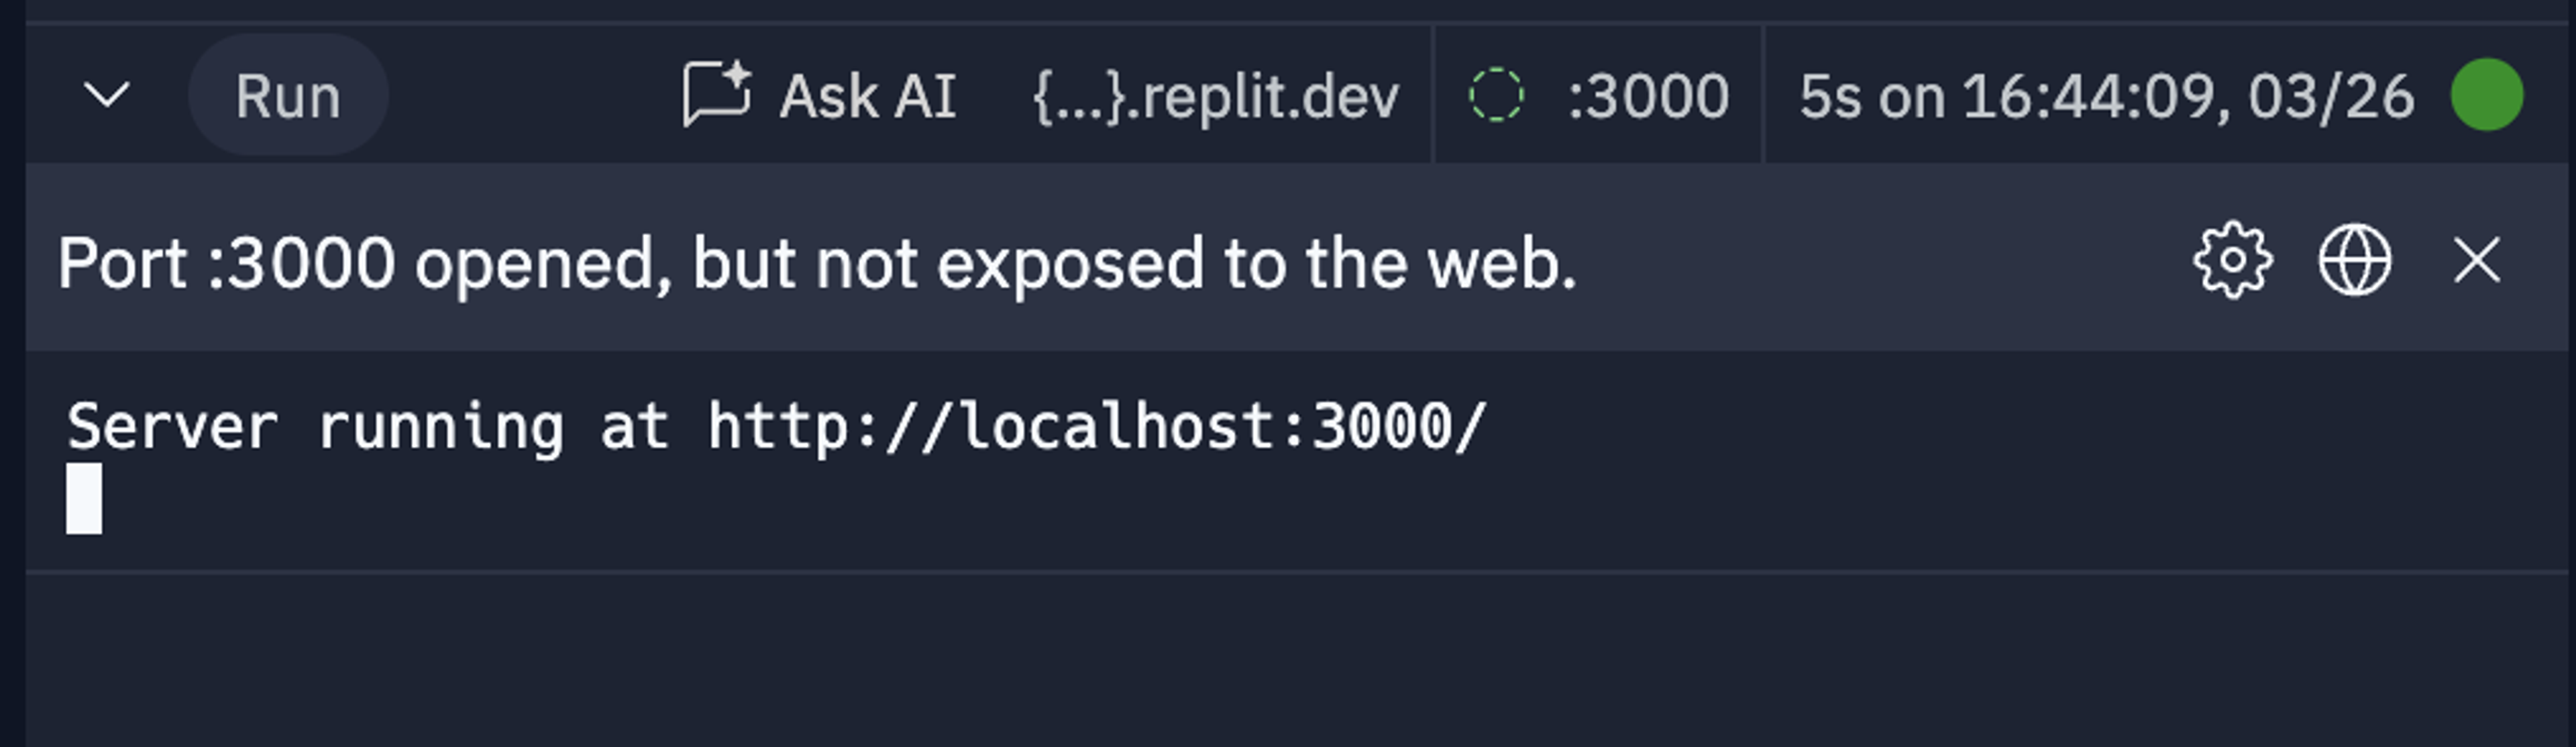Image resolution: width=2576 pixels, height=747 pixels.
Task: Select the 5s on 16:44:09 run timestamp
Action: (2107, 96)
